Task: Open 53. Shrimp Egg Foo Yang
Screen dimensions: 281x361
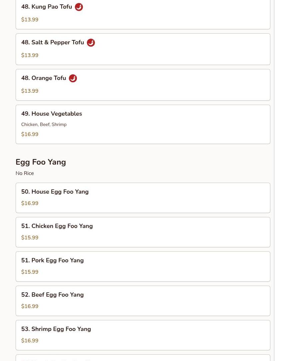Action: [143, 335]
